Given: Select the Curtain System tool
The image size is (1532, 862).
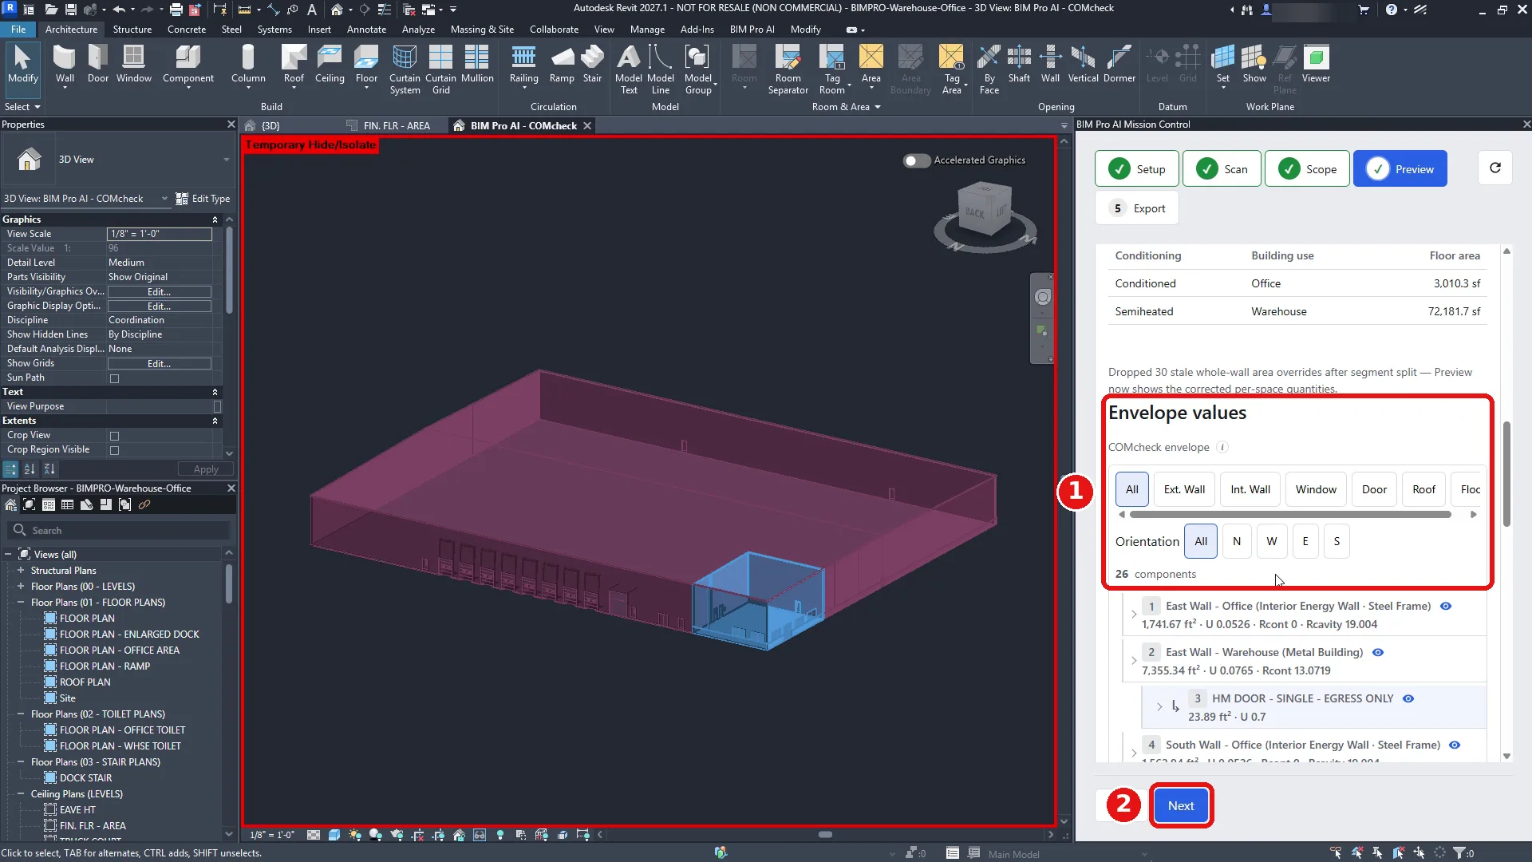Looking at the screenshot, I should (x=405, y=69).
